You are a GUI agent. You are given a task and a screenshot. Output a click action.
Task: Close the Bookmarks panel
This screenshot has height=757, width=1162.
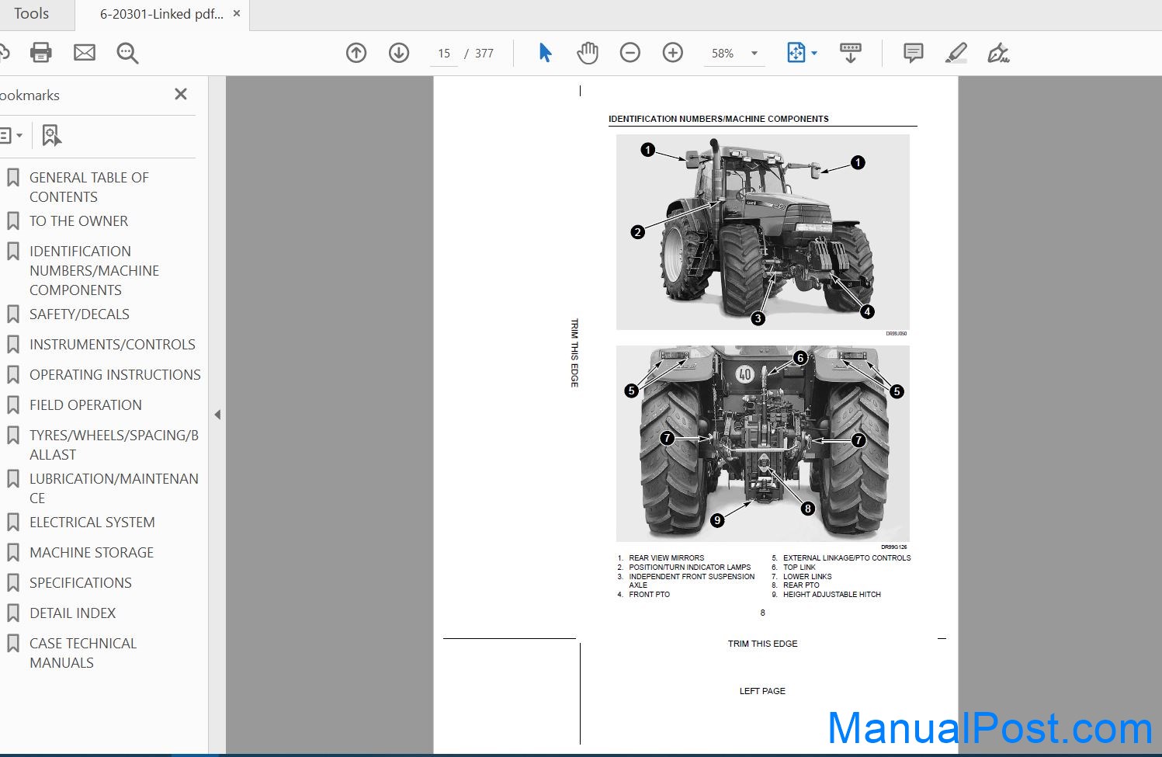[x=181, y=94]
